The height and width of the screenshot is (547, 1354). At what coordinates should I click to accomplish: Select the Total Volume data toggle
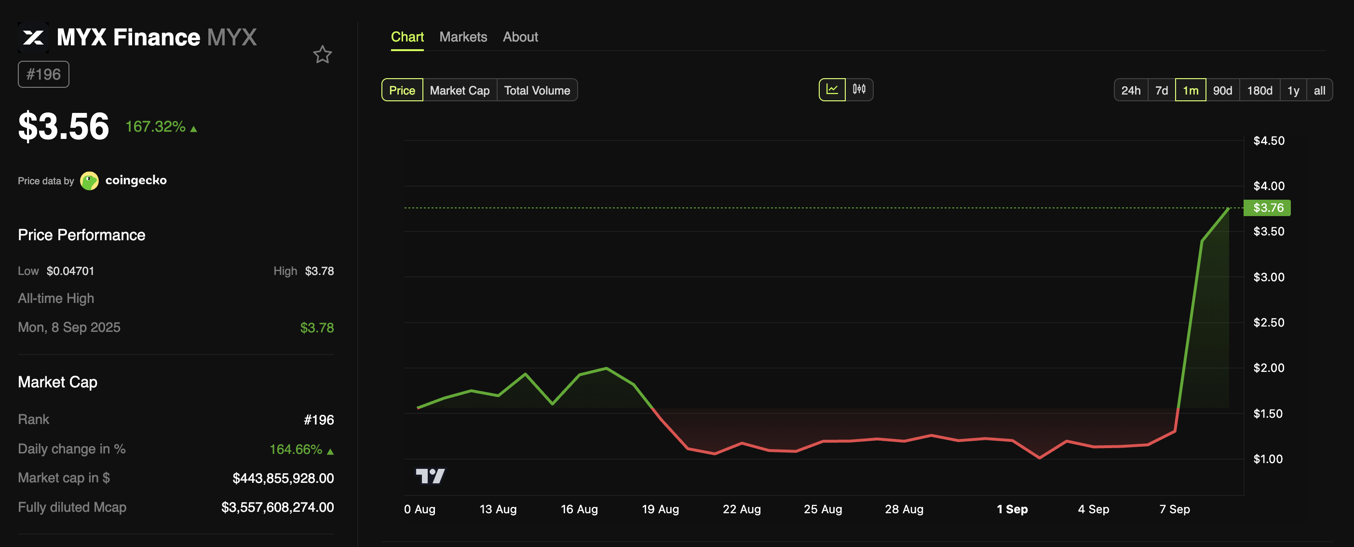[x=537, y=91]
